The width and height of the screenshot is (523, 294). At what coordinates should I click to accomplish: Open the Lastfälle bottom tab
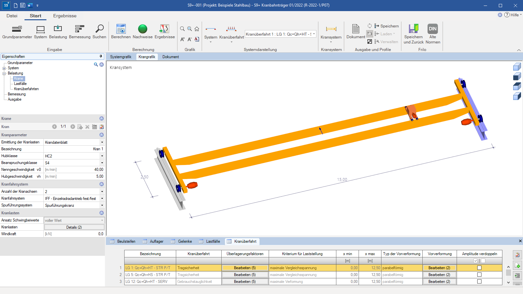point(209,241)
